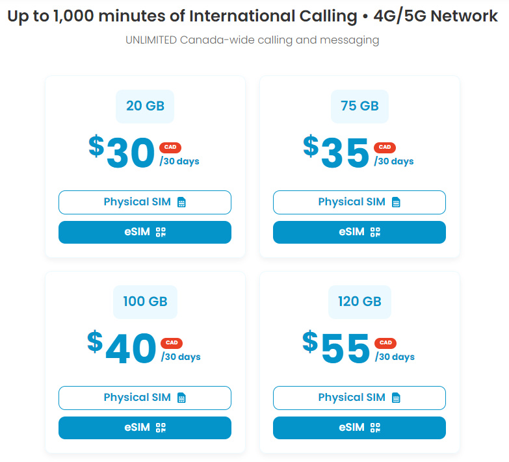Pick eSIM for the 120 GB plan
The width and height of the screenshot is (509, 462).
tap(359, 428)
